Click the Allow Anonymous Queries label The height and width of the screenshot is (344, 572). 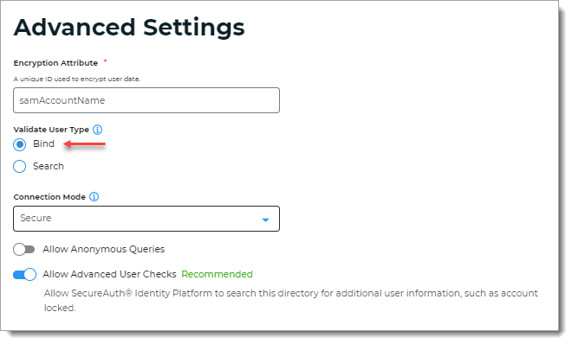(104, 249)
